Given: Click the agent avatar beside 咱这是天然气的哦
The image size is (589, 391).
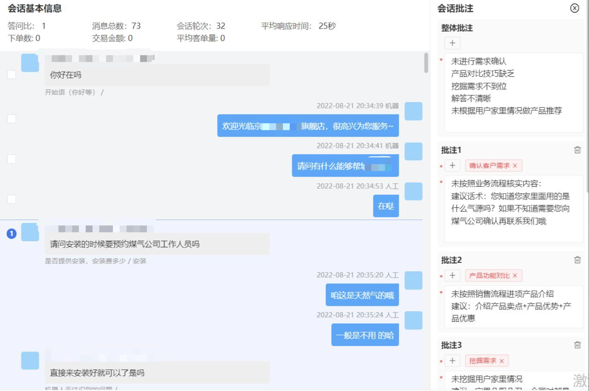Looking at the screenshot, I should pyautogui.click(x=413, y=280).
